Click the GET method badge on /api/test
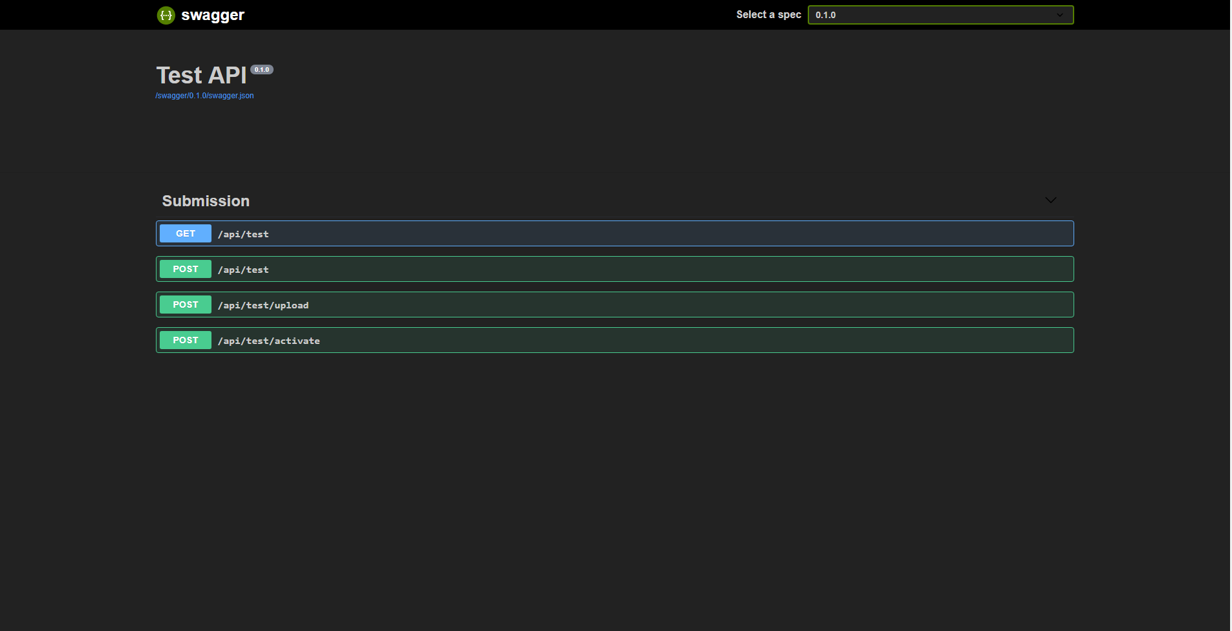The image size is (1232, 631). point(185,233)
